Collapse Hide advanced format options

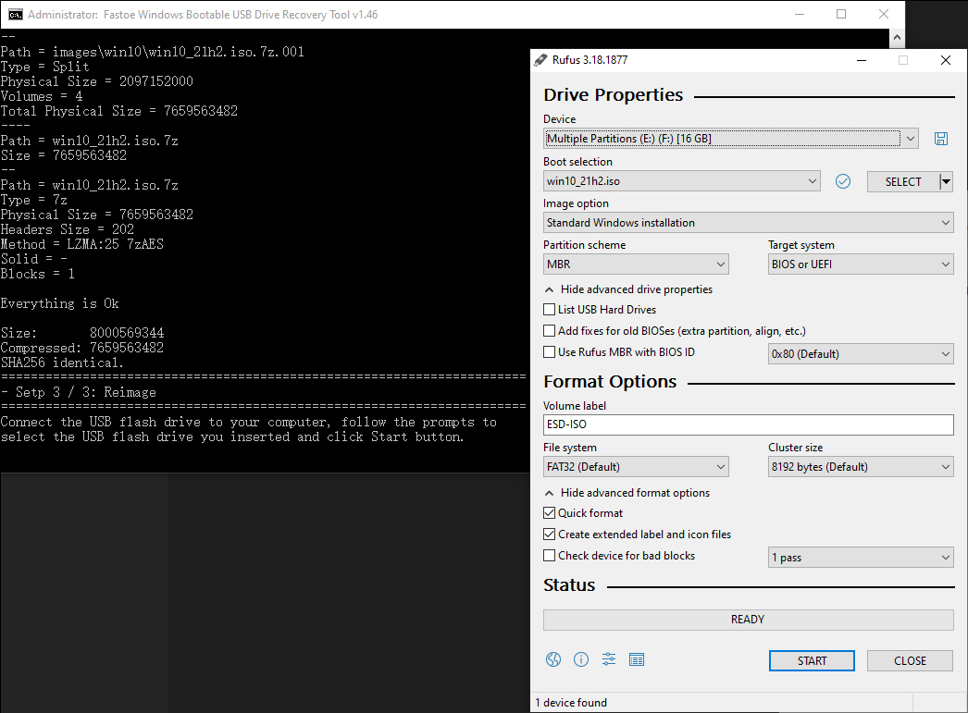627,493
